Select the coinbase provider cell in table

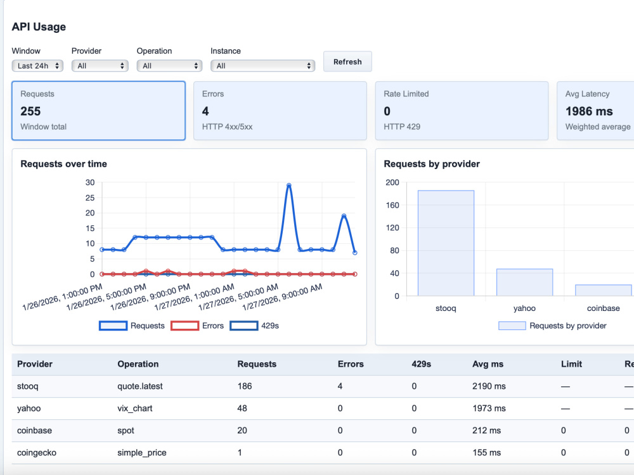(34, 431)
